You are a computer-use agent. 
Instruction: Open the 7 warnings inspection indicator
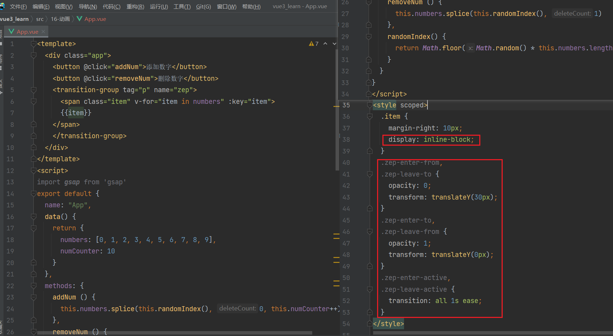click(x=314, y=44)
